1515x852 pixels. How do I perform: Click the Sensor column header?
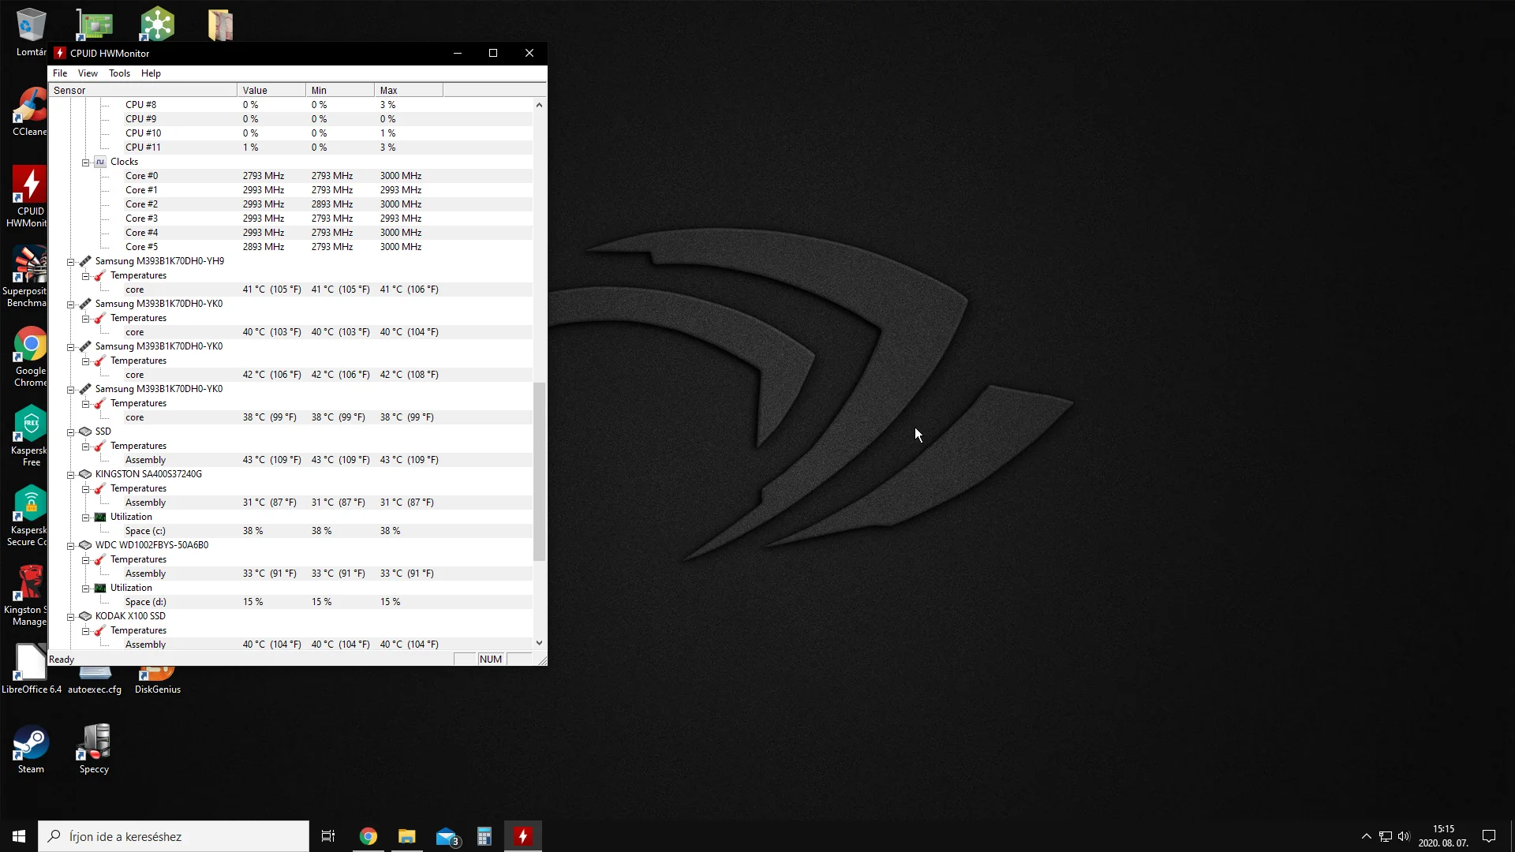click(x=142, y=90)
